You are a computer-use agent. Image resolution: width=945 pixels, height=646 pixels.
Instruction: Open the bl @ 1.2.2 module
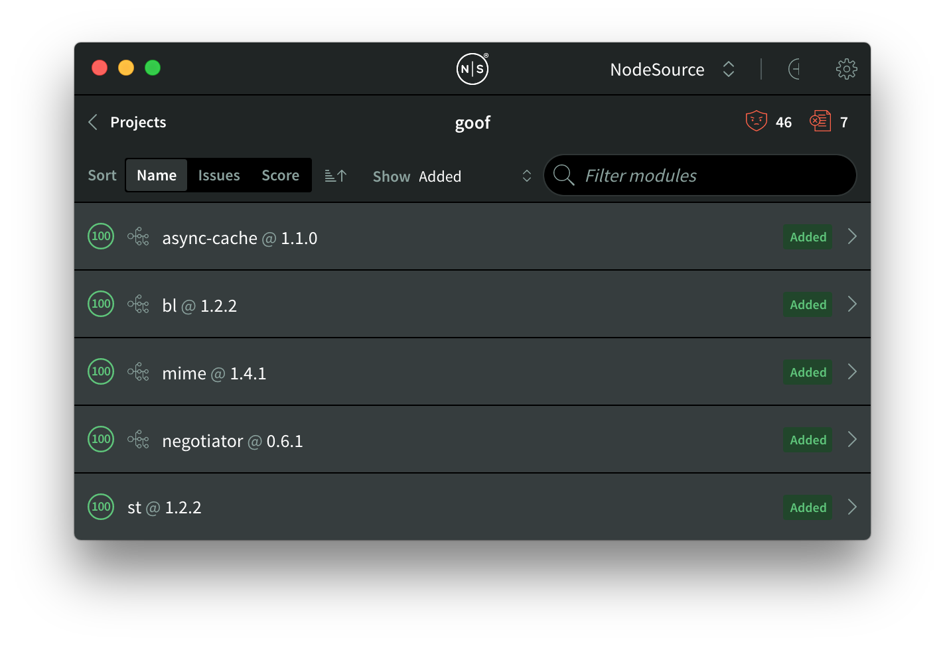[x=199, y=306]
